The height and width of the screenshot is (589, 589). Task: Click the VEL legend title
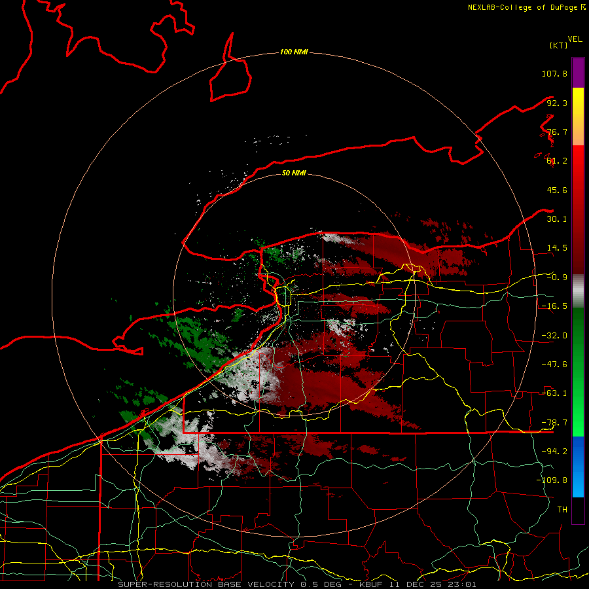(575, 39)
